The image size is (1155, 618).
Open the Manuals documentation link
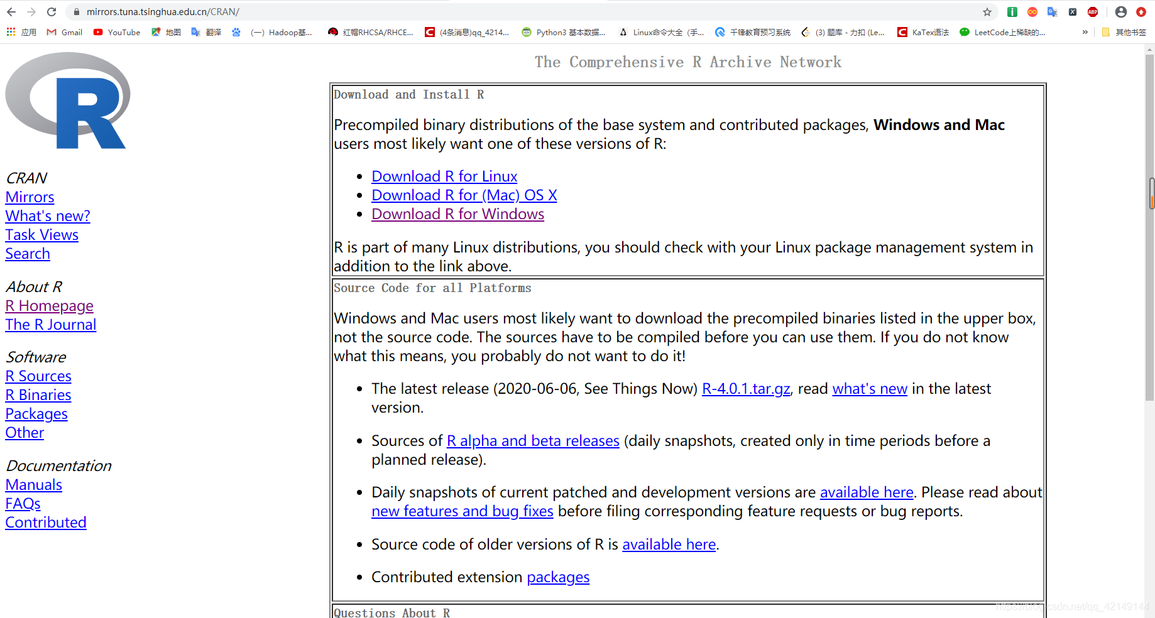click(34, 485)
